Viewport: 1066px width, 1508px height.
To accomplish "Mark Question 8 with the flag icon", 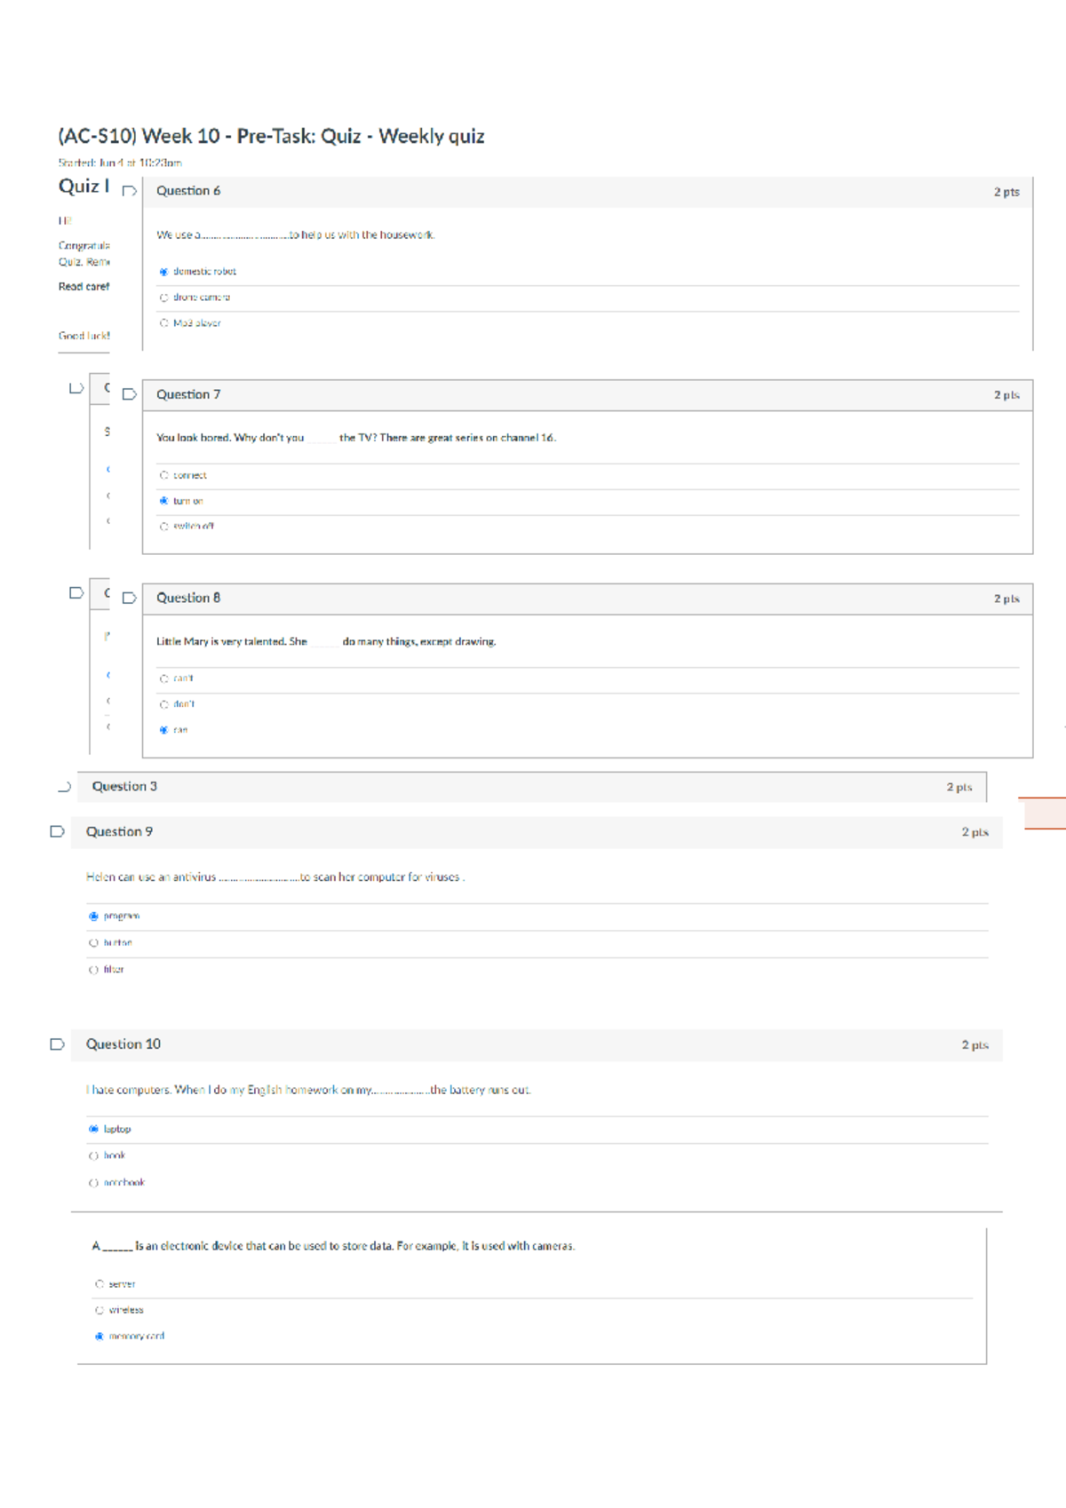I will pyautogui.click(x=130, y=598).
